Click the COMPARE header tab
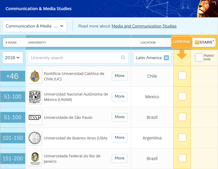This screenshot has width=218, height=169. pos(182,42)
